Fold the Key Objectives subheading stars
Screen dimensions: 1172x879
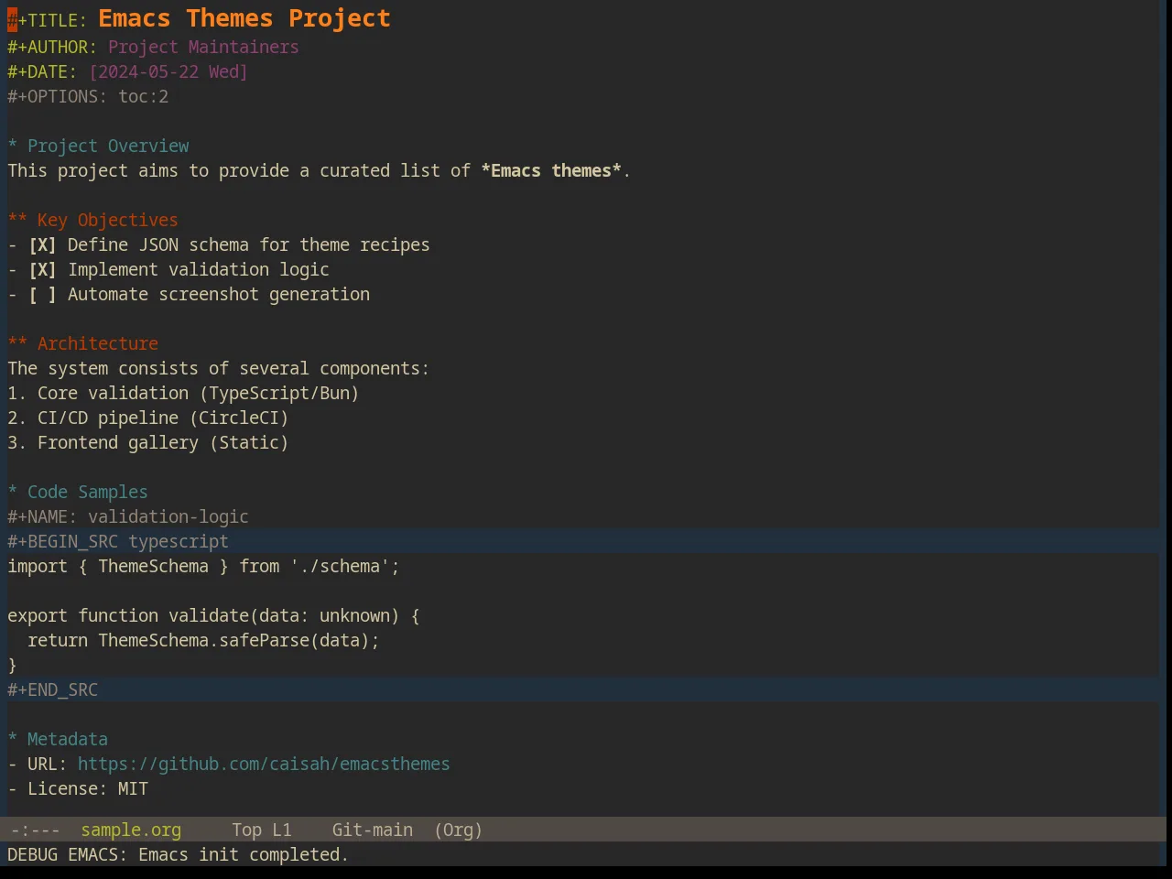[x=17, y=221]
